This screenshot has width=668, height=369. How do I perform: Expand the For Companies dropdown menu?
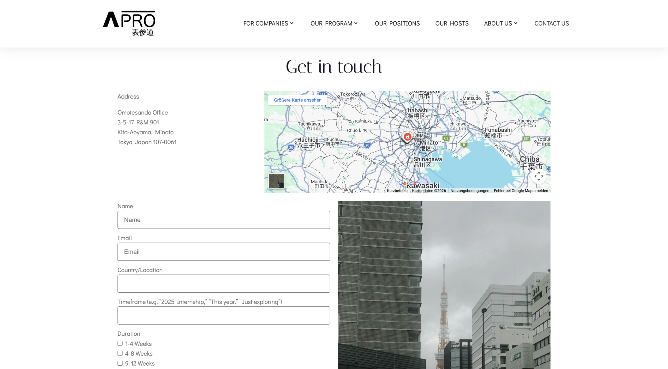click(268, 23)
